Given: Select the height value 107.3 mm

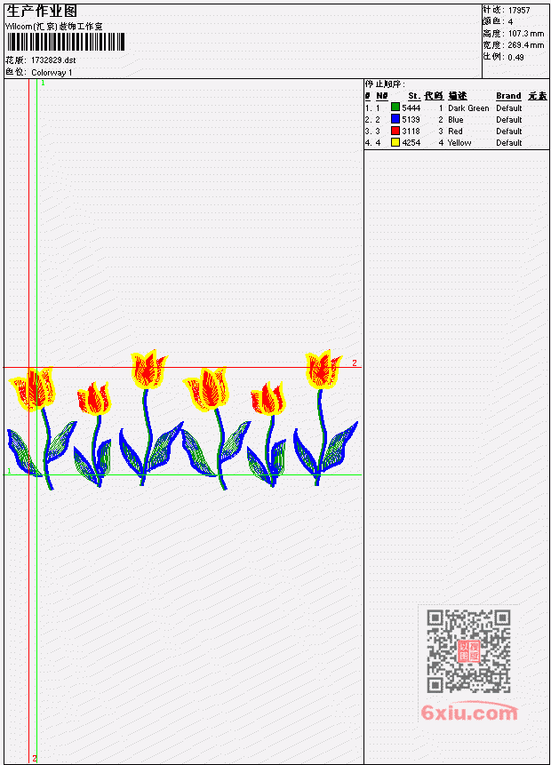Looking at the screenshot, I should 526,34.
